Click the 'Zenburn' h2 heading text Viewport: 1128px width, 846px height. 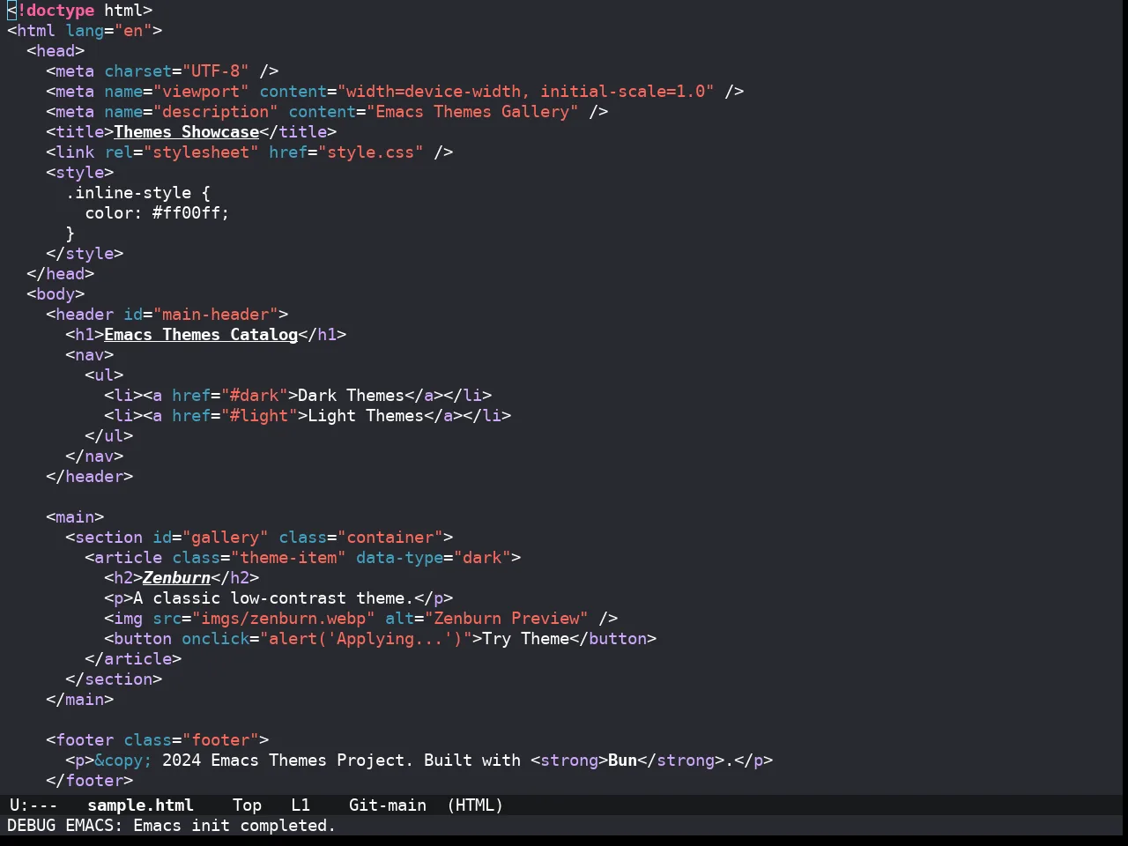coord(177,578)
